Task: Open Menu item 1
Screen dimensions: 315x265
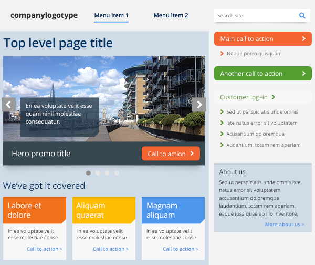Action: pos(111,15)
